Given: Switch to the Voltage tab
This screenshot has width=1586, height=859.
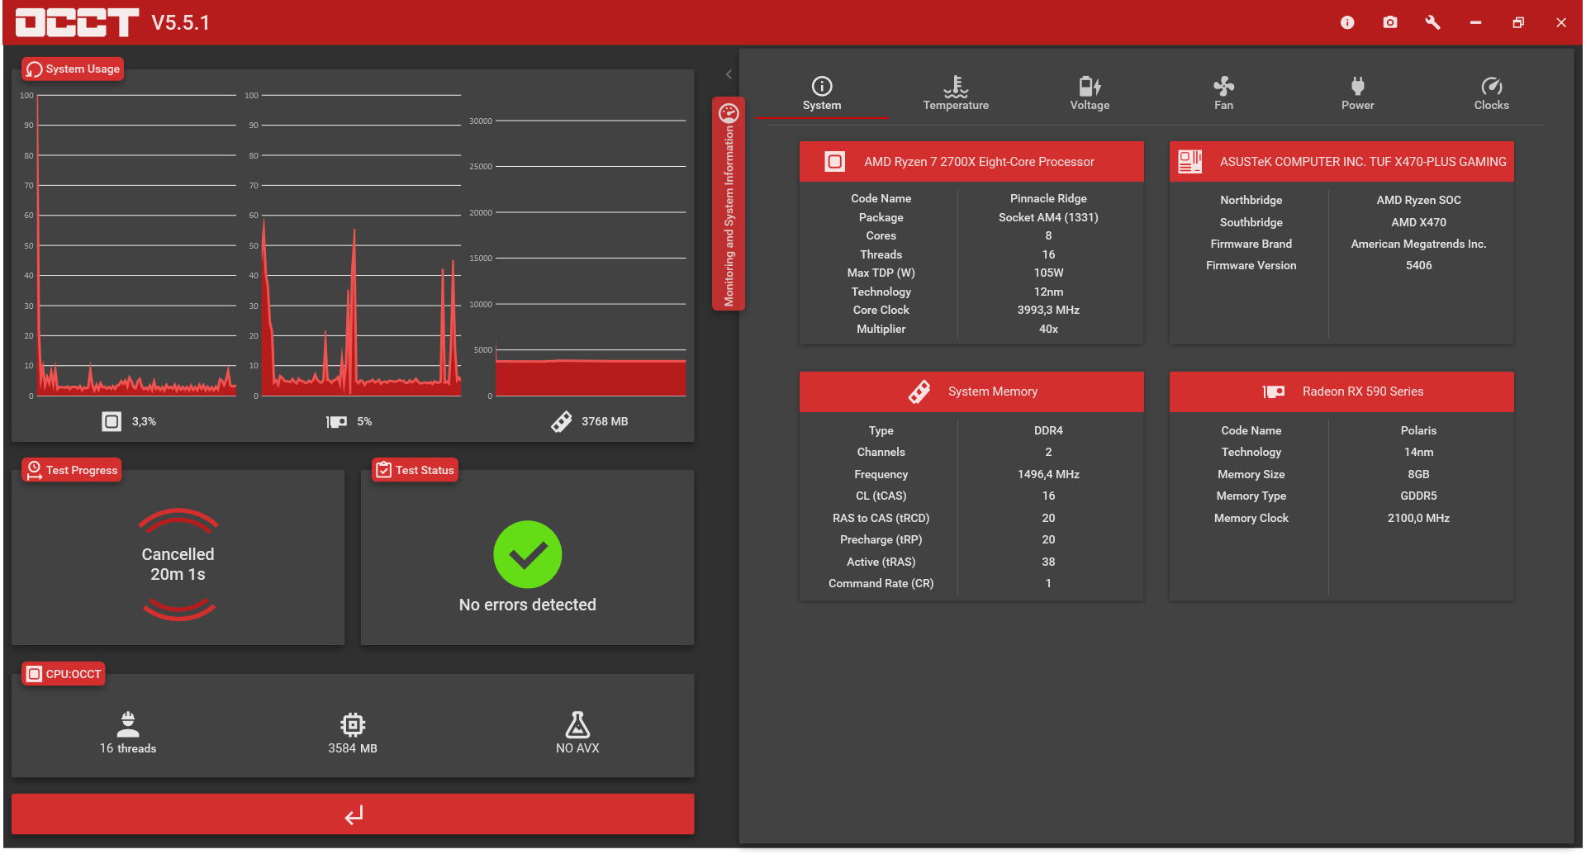Looking at the screenshot, I should click(x=1090, y=93).
